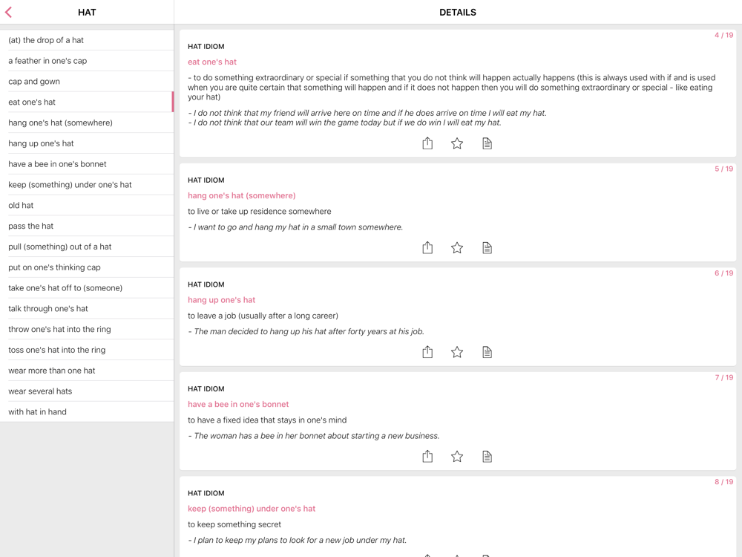Select 'old hat' in the sidebar
The height and width of the screenshot is (557, 742).
(21, 205)
